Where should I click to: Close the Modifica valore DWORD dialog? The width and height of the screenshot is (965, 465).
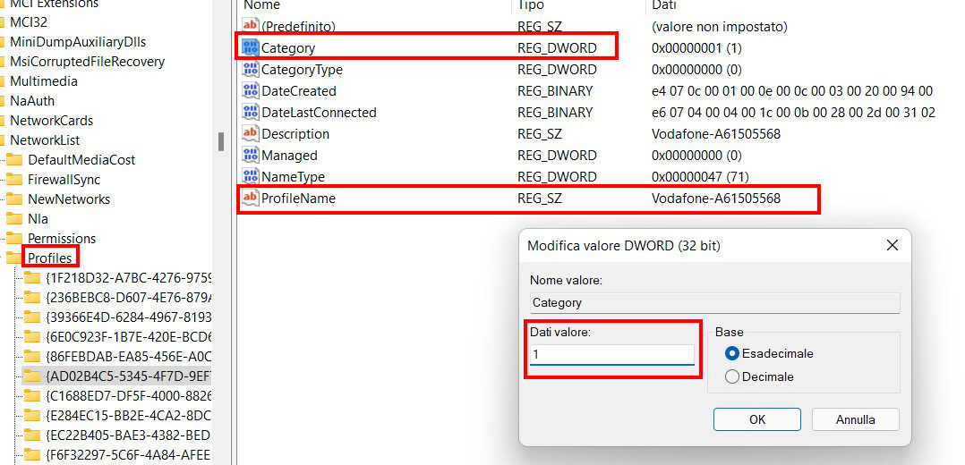[892, 245]
